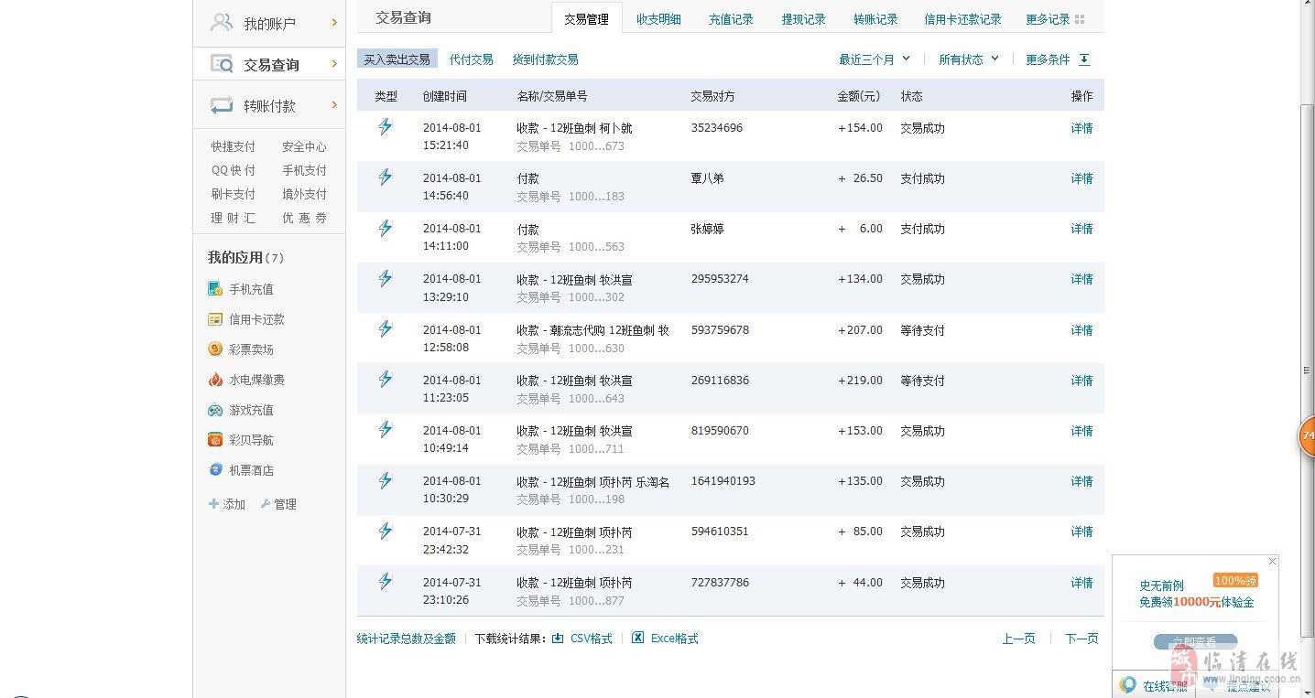Switch to the 提现记录 tab
Screen dimensions: 1315x698
tap(803, 19)
